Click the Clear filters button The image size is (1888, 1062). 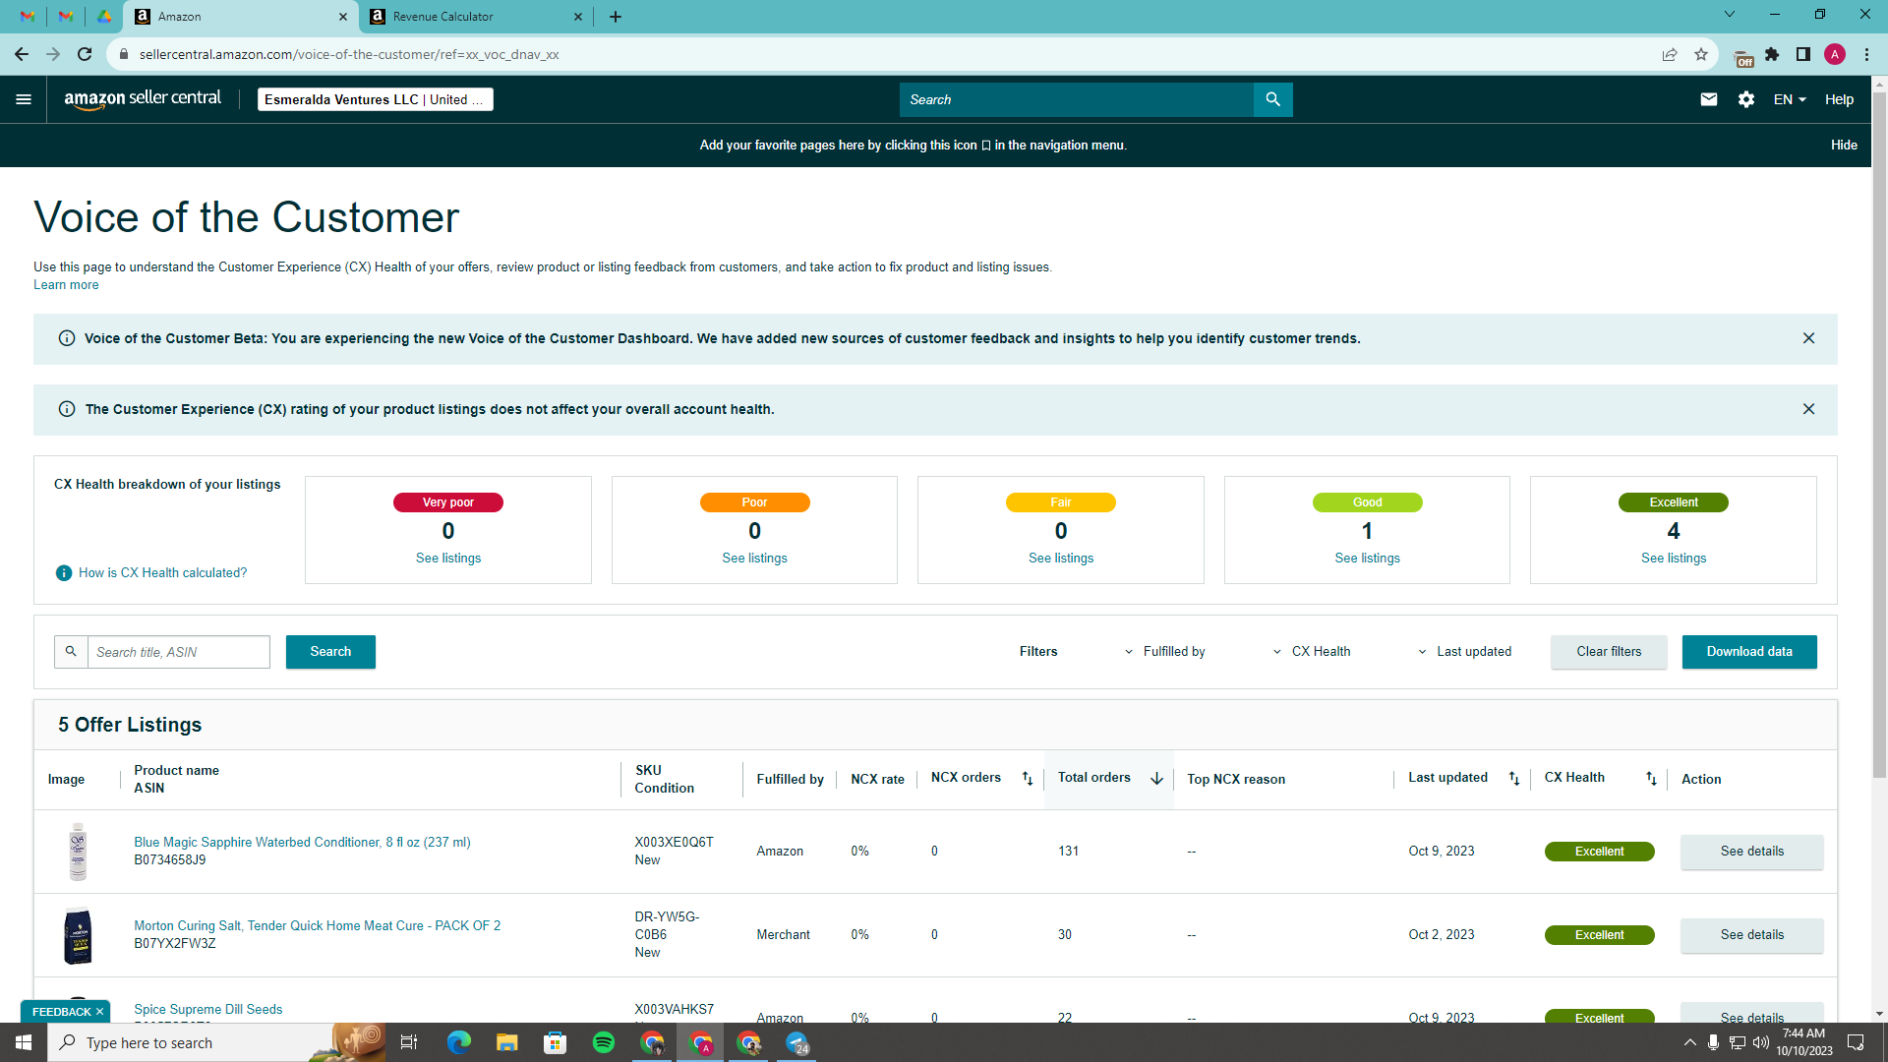1609,652
